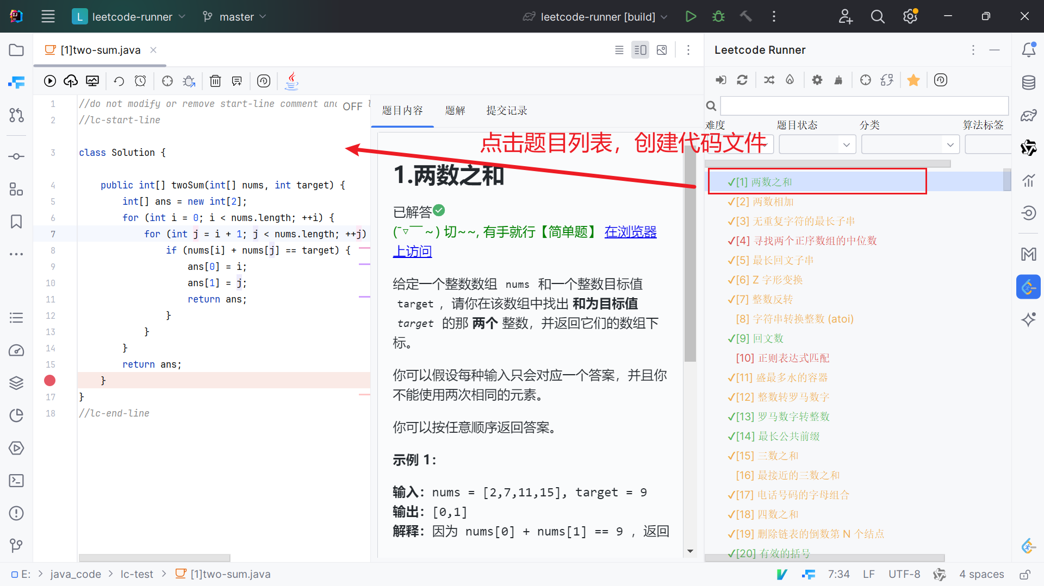This screenshot has height=586, width=1044.
Task: Select problem [2] 两数相加 in list
Action: click(x=765, y=201)
